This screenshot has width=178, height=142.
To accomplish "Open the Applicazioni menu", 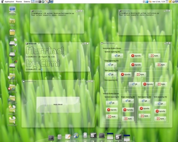I will [x=9, y=2].
